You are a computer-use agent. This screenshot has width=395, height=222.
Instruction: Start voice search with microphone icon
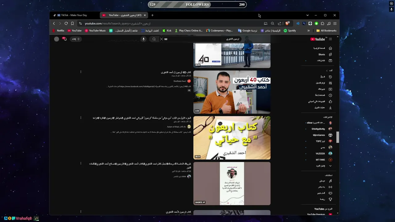coord(143,39)
